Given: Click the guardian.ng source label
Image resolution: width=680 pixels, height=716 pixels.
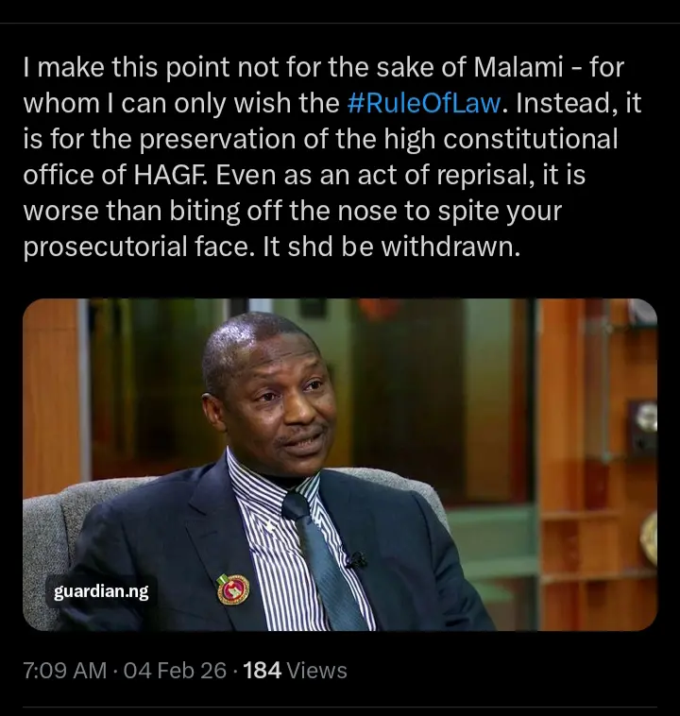Looking at the screenshot, I should [100, 592].
